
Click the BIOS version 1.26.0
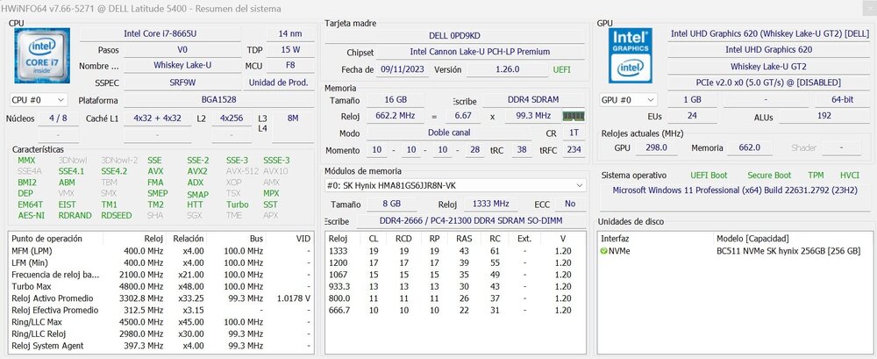(507, 70)
